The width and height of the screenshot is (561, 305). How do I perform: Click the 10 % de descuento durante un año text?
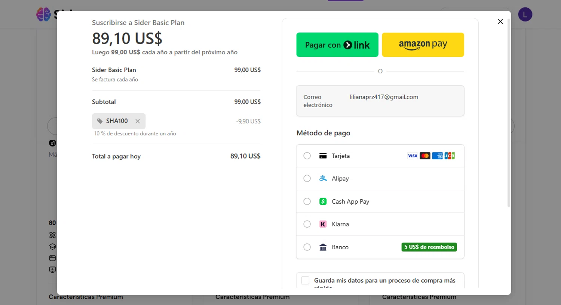point(135,133)
